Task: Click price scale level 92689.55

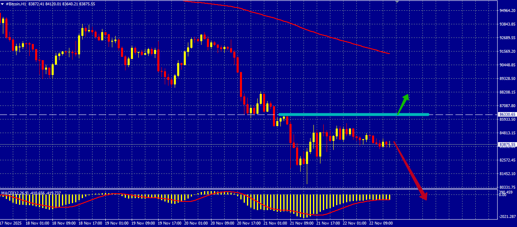Action: pyautogui.click(x=507, y=37)
